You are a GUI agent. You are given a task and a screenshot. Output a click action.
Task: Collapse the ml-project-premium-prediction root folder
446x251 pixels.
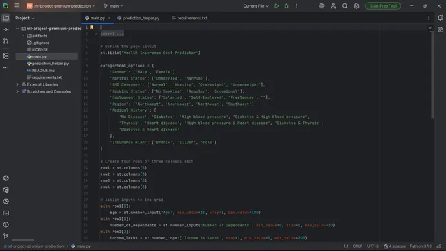click(18, 29)
